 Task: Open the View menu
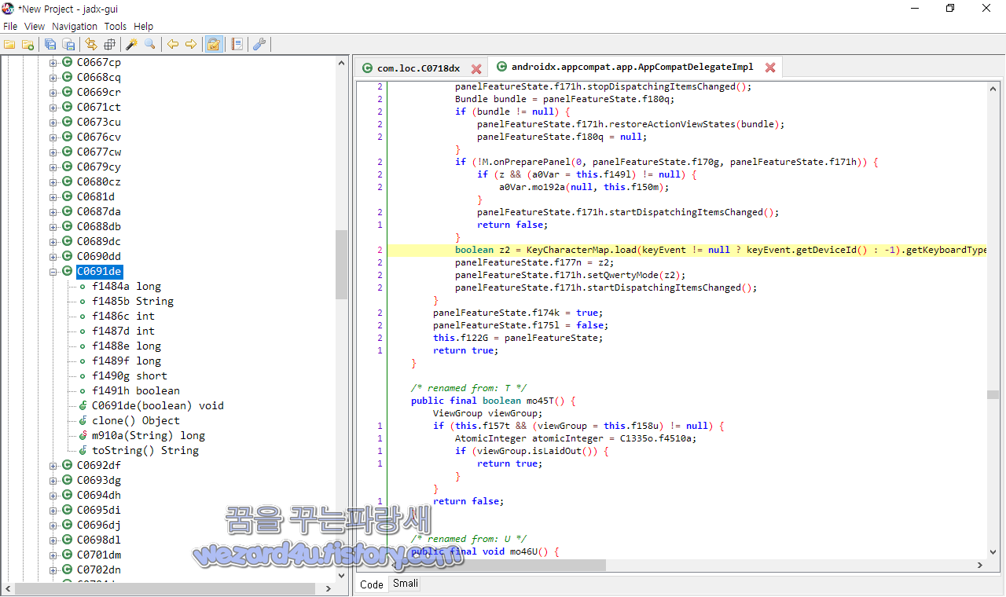35,26
